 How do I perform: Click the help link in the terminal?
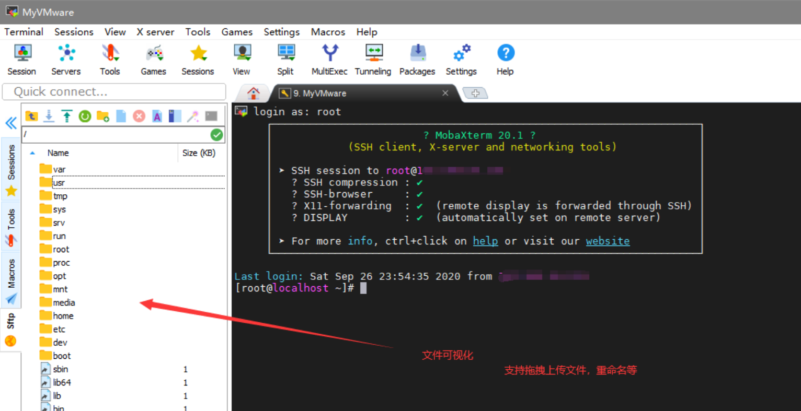[485, 241]
